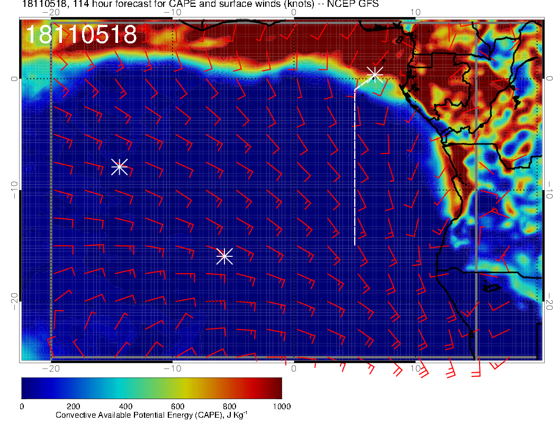Image resolution: width=559 pixels, height=432 pixels.
Task: Click the white dashed vertical track line
Action: [x=355, y=169]
